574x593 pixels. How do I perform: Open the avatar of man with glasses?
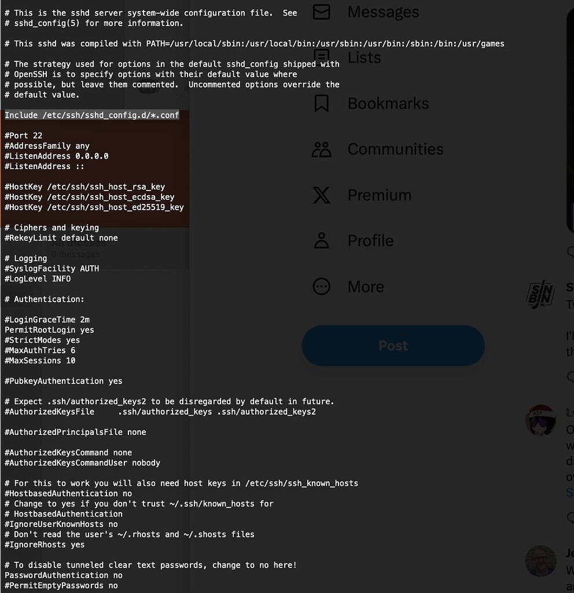(540, 560)
